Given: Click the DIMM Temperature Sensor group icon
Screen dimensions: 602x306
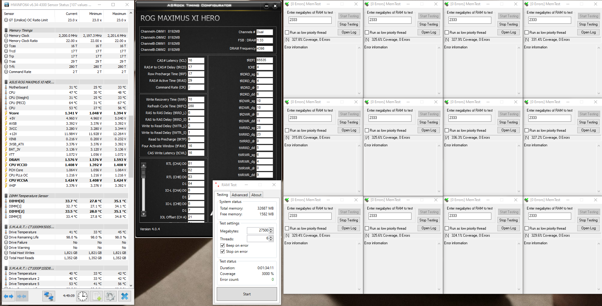Looking at the screenshot, I should click(x=6, y=196).
